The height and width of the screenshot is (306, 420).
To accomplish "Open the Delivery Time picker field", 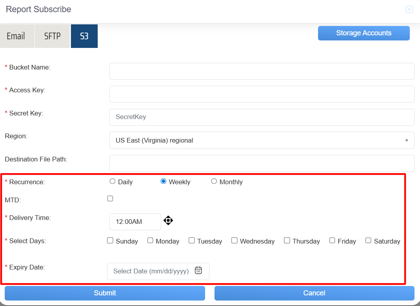I will (135, 222).
